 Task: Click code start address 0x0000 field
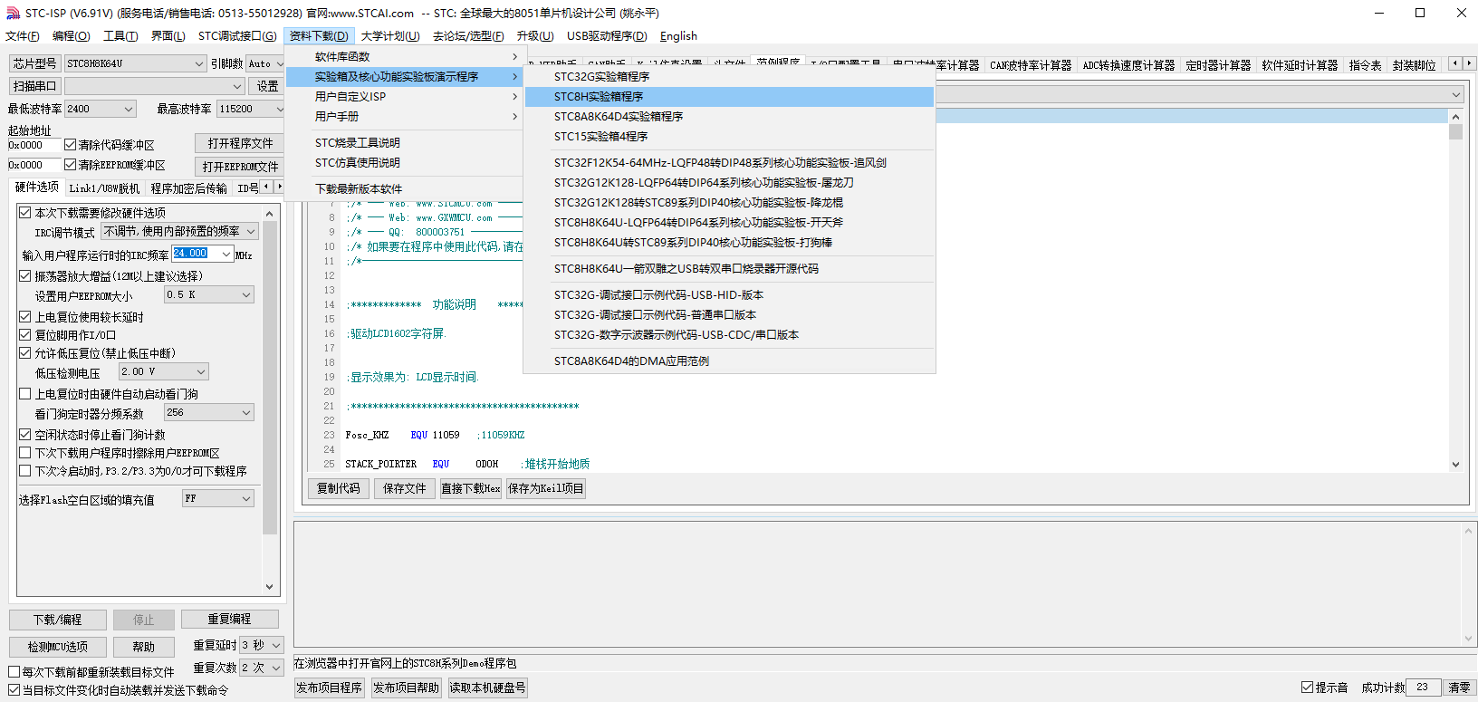click(x=34, y=145)
